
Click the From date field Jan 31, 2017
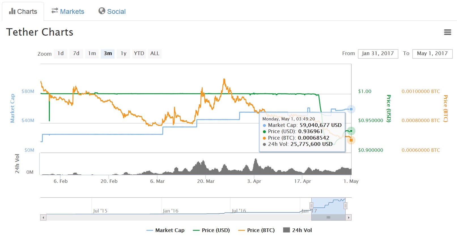point(378,54)
